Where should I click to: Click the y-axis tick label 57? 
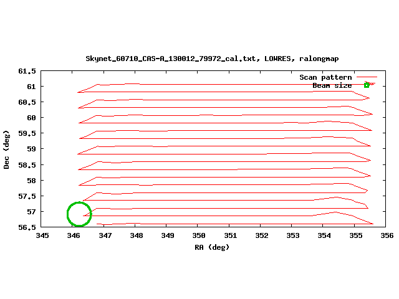coord(31,212)
